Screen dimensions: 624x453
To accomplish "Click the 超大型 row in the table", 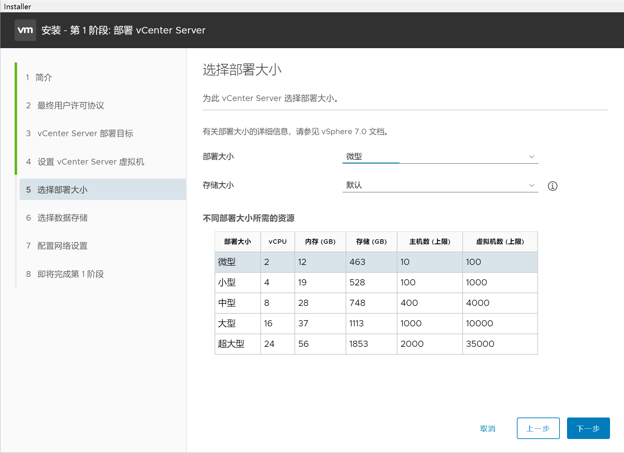I will pos(376,344).
